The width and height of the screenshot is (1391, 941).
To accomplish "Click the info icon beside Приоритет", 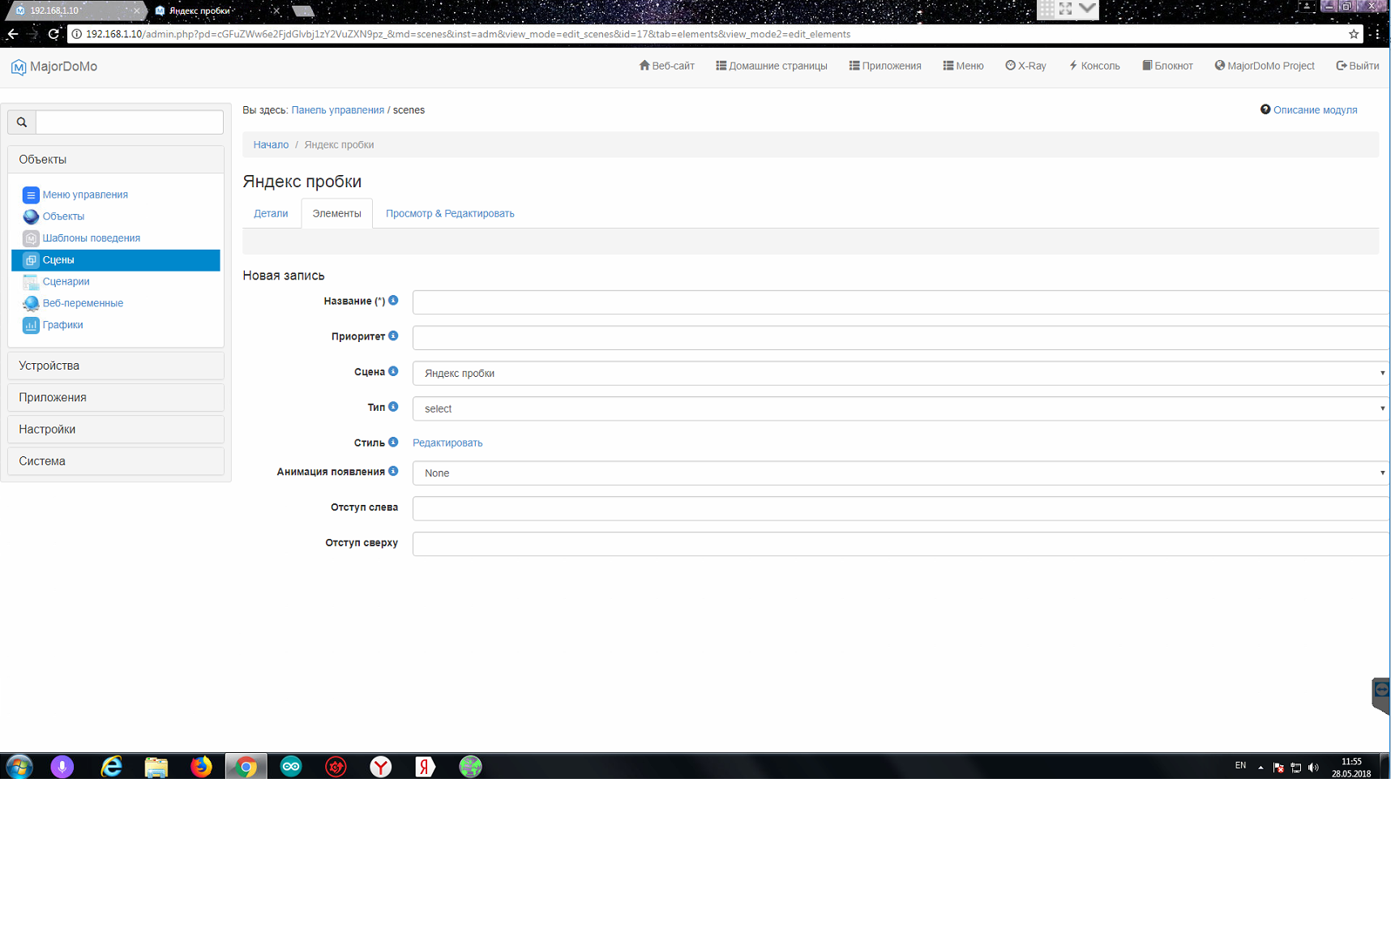I will click(x=393, y=336).
